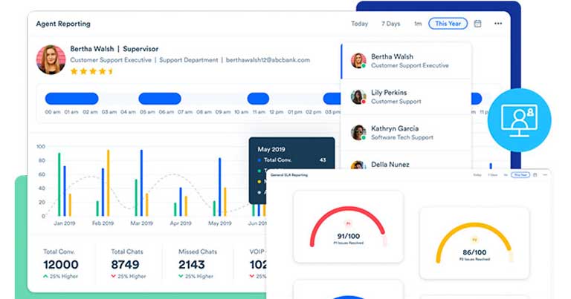Click the 'Jan 2019' axis label
This screenshot has height=299, width=571.
[65, 223]
